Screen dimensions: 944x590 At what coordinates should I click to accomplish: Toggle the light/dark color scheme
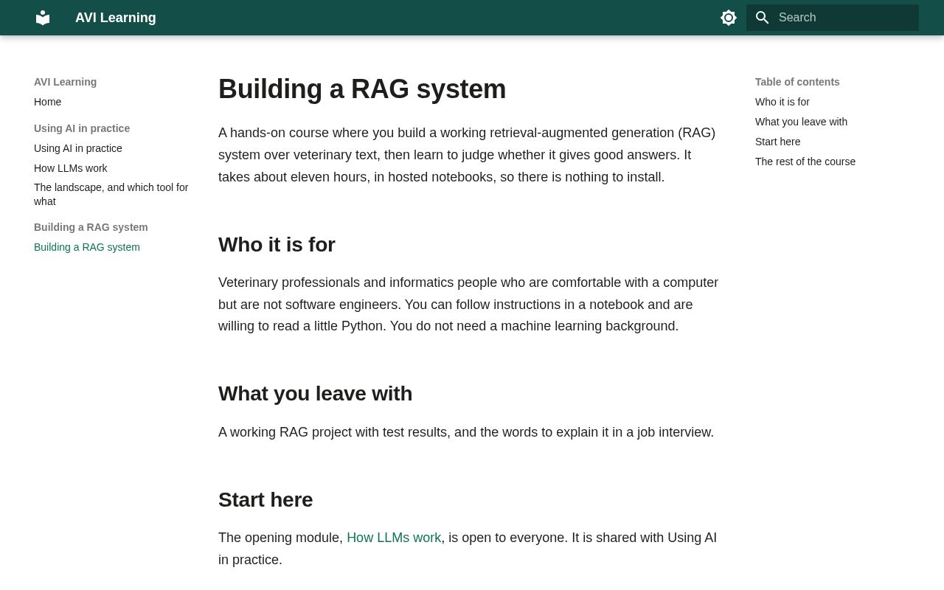point(729,18)
